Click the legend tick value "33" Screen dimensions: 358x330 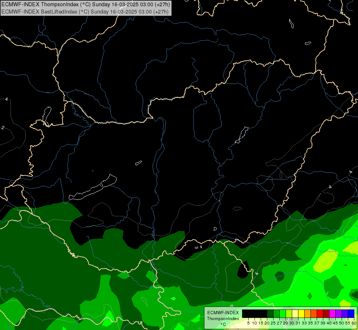pos(304,323)
